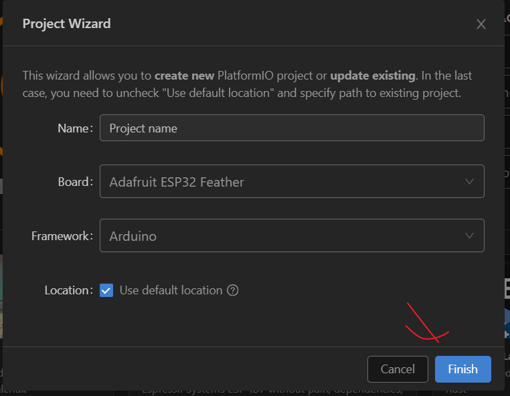Click the "Use default location" label text
Screen dimensions: 510x396
coord(171,290)
